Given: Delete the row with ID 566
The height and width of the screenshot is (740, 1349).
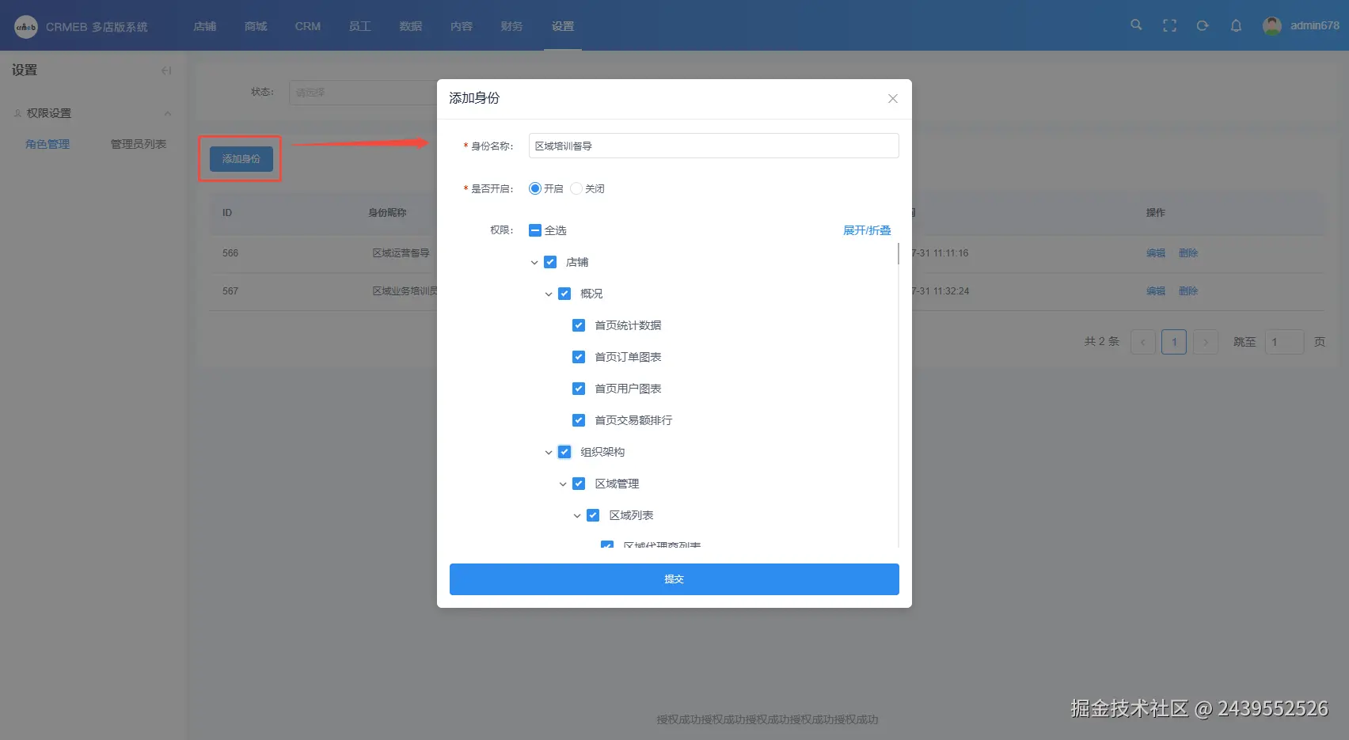Looking at the screenshot, I should click(x=1188, y=253).
